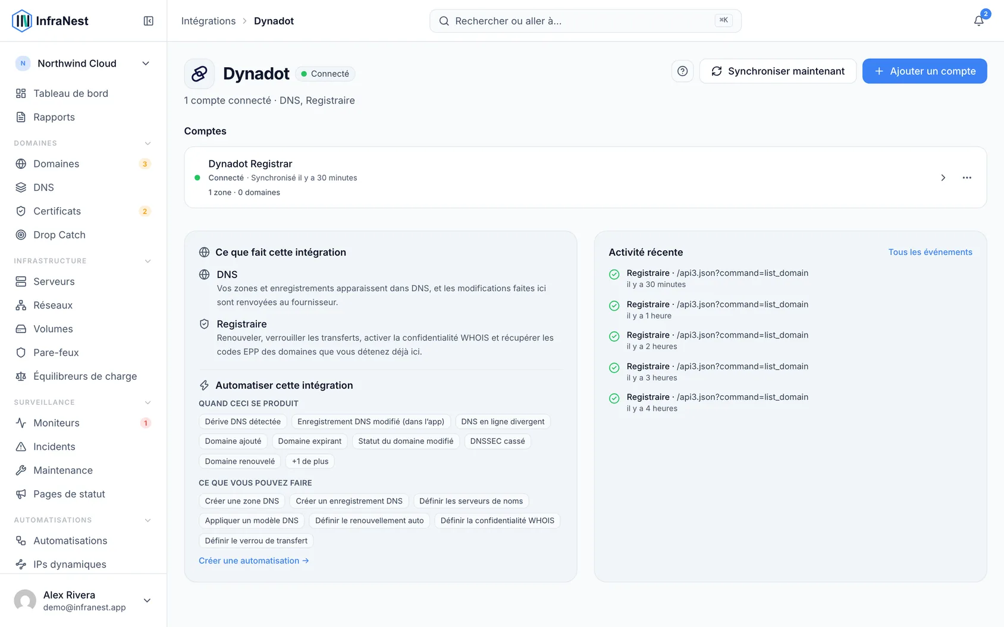Viewport: 1004px width, 627px height.
Task: Click Registraire event from 1 heure ago
Action: click(790, 310)
